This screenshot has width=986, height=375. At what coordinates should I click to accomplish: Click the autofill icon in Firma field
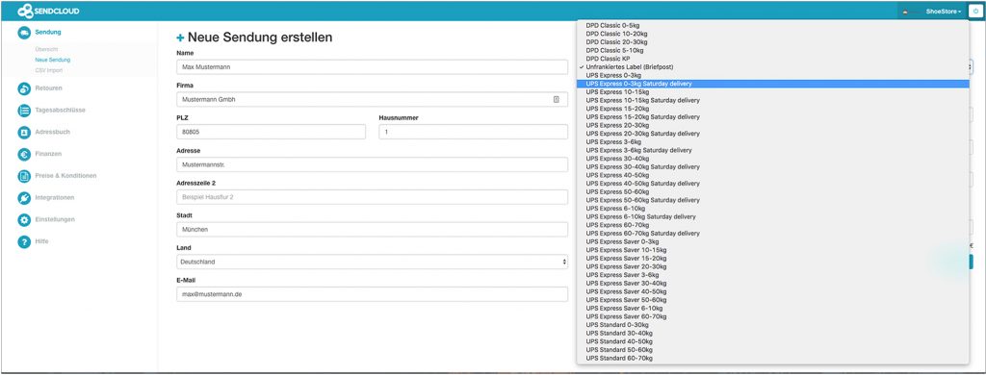click(556, 99)
